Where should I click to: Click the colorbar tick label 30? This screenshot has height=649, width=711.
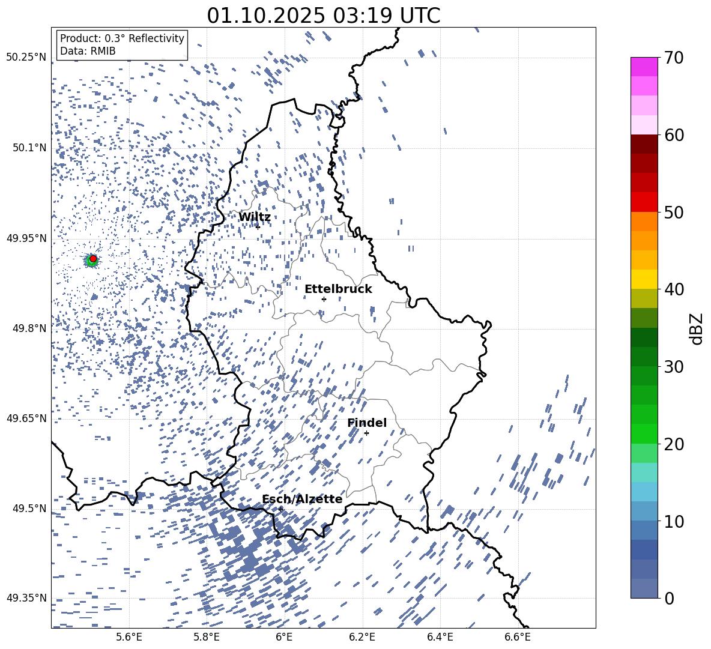[674, 367]
